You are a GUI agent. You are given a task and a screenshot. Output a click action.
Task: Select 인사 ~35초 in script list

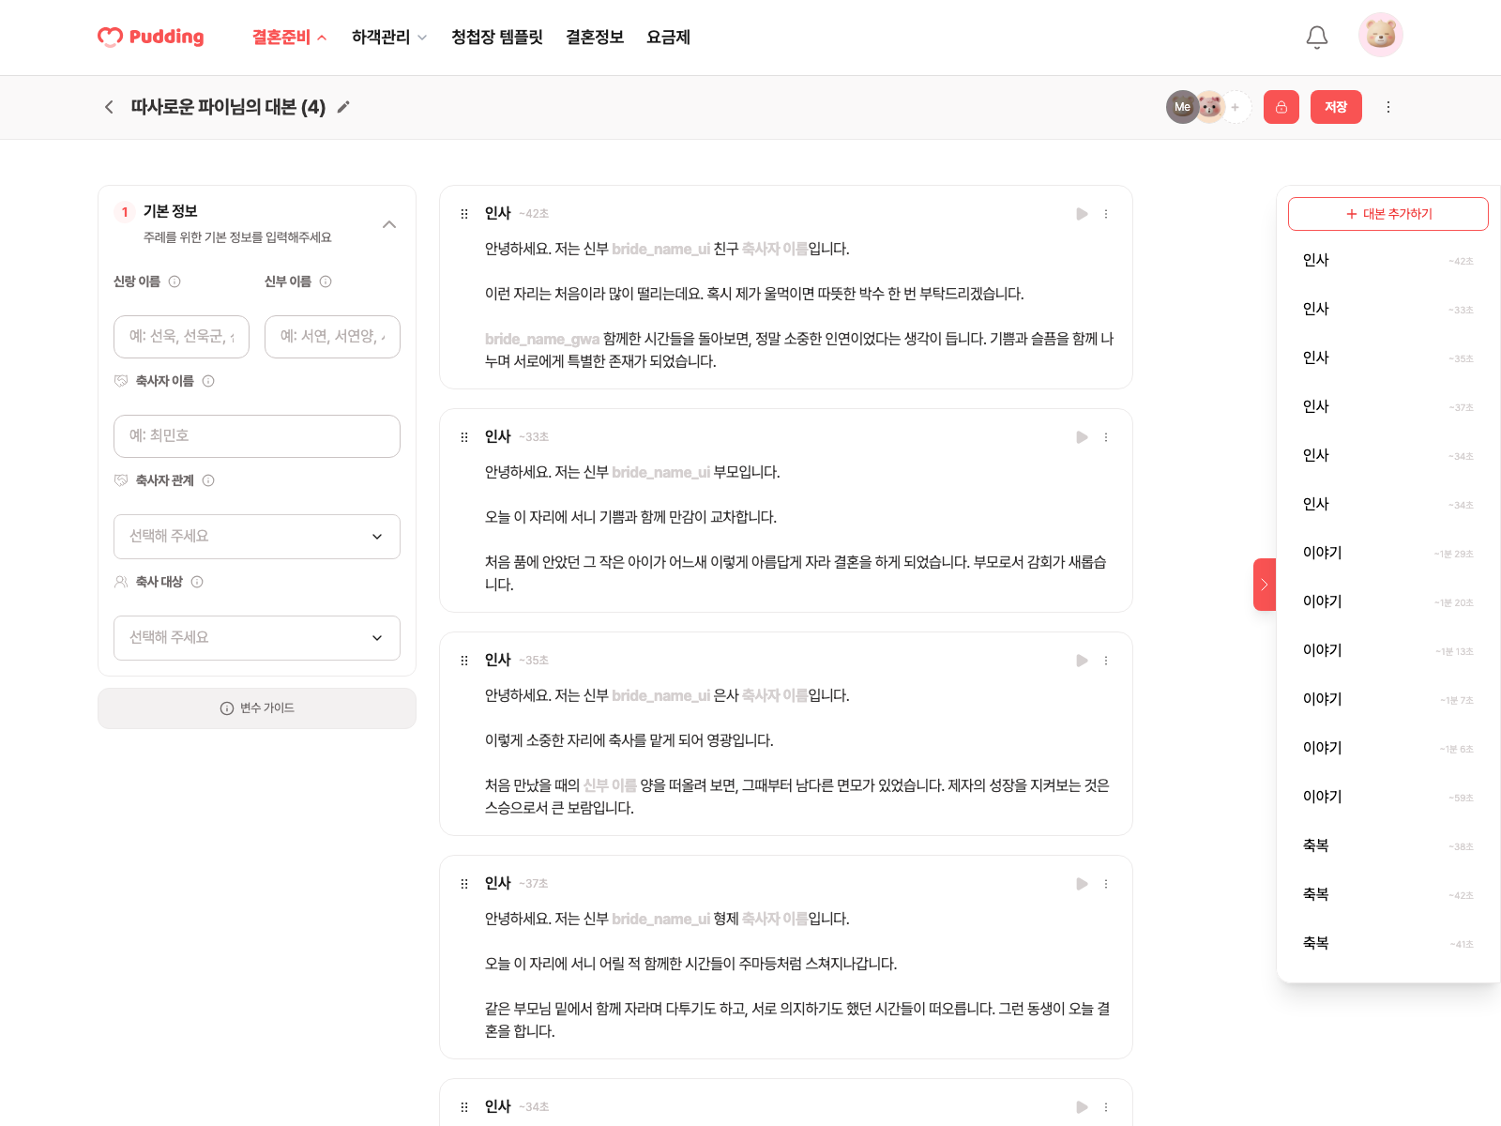tap(1388, 358)
